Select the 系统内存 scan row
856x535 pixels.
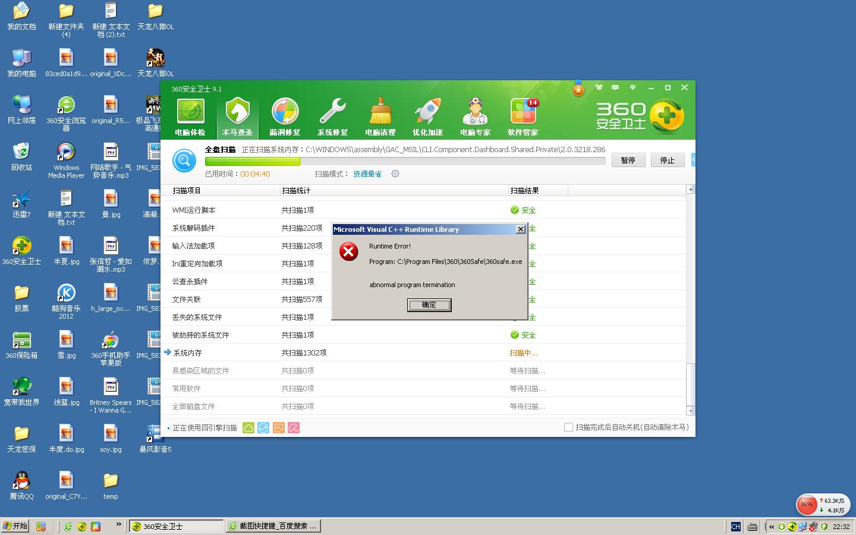(423, 353)
